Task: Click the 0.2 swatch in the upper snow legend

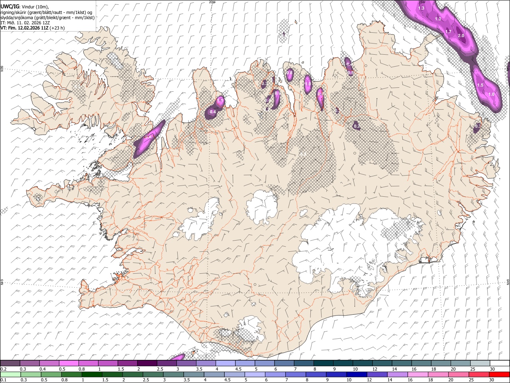Action: pyautogui.click(x=10, y=363)
